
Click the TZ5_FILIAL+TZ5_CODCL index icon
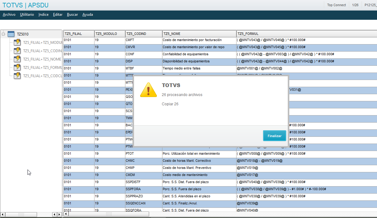pos(17,76)
